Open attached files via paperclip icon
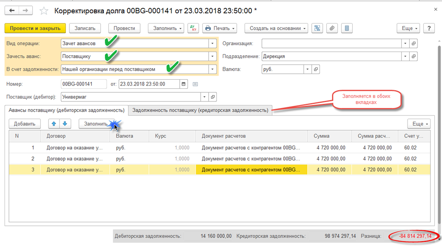Viewport: 442px width, 248px height. click(x=332, y=28)
